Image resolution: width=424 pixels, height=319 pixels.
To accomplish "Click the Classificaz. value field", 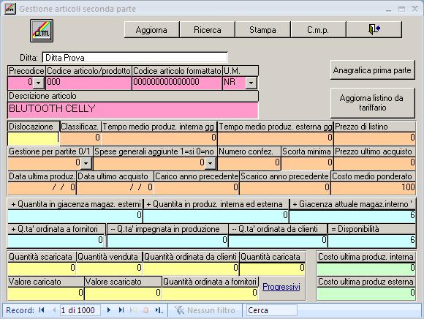I will pos(80,138).
